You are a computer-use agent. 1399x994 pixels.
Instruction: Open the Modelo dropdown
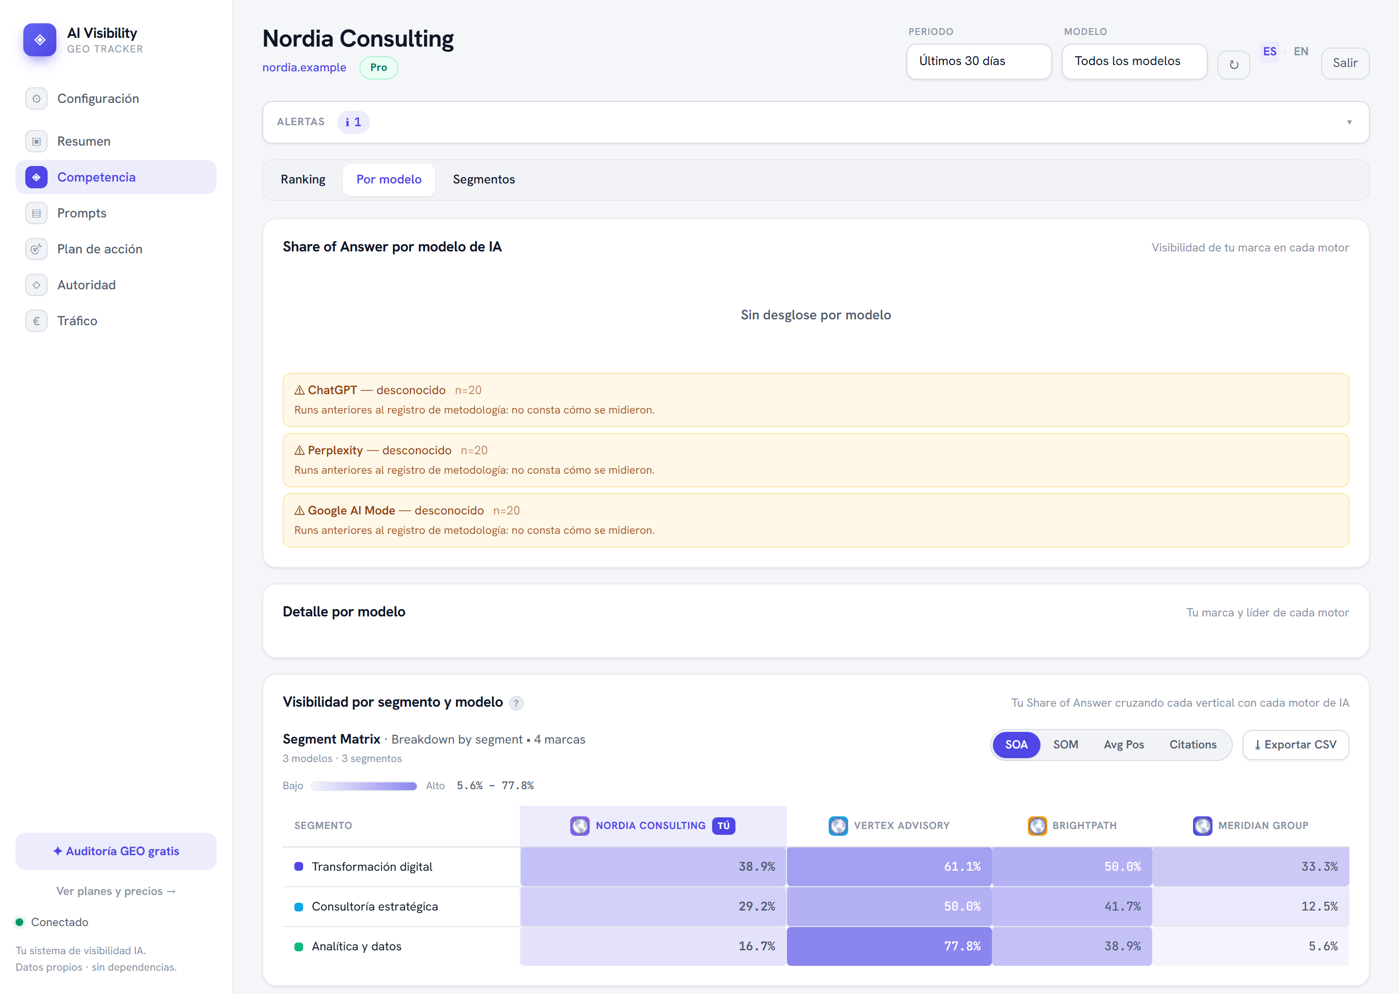1134,61
